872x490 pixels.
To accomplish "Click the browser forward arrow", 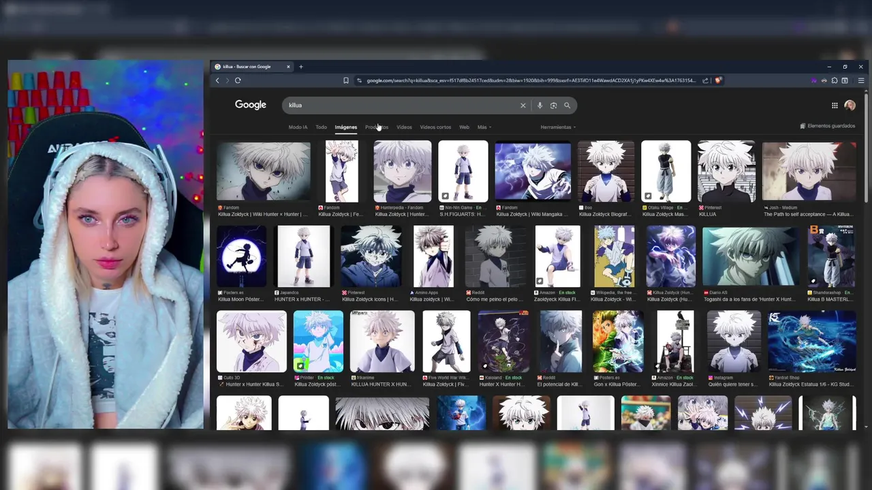I will [x=227, y=80].
